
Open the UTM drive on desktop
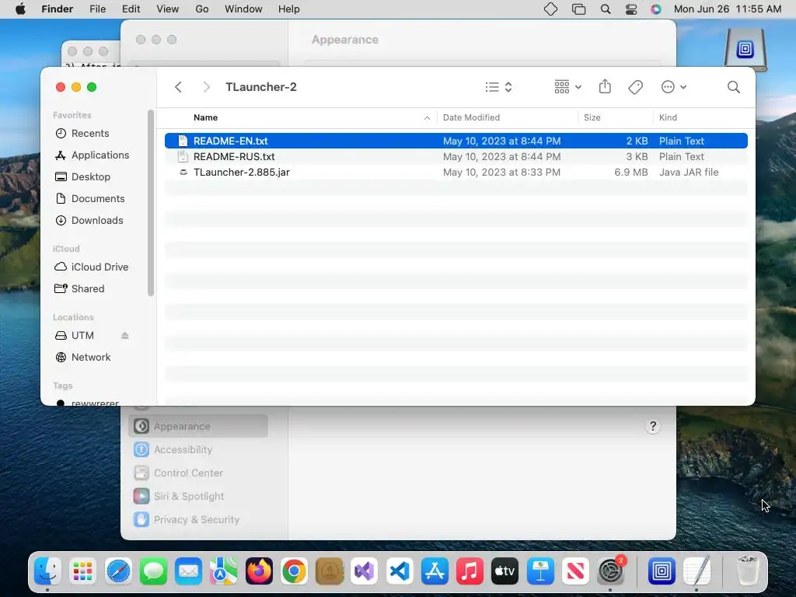coord(745,51)
